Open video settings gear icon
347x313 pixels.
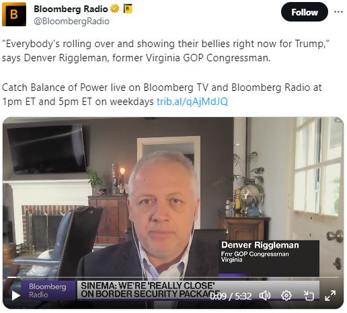pyautogui.click(x=286, y=295)
